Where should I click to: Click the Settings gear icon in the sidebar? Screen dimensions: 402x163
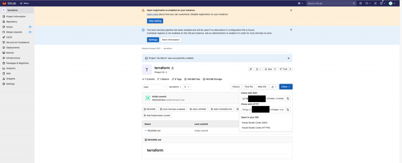[4, 84]
